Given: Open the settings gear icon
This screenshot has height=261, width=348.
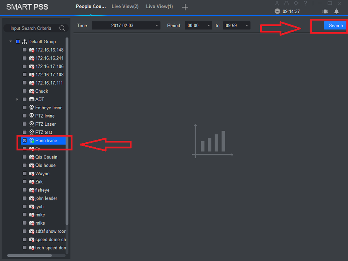Looking at the screenshot, I should coord(296,3).
